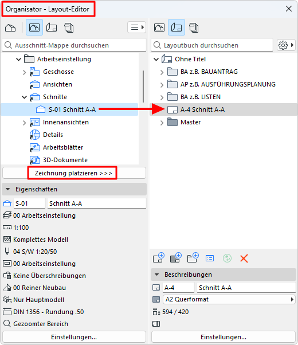Select left pane View Map icon

coord(34,28)
